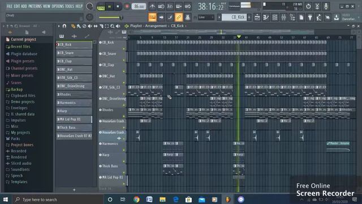Image resolution: width=362 pixels, height=204 pixels.
Task: Open the mixer icon in toolbar
Action: (x=283, y=17)
